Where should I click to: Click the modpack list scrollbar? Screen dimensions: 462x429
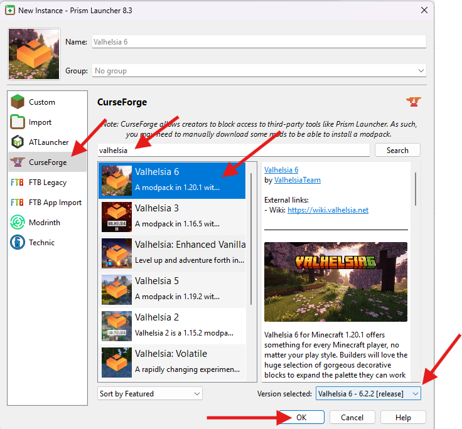(251, 239)
